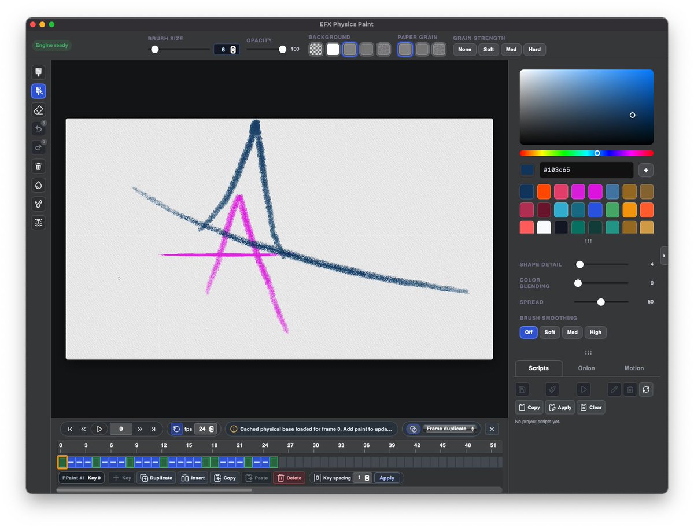The height and width of the screenshot is (528, 694).
Task: Refresh the scripts list
Action: coord(646,389)
